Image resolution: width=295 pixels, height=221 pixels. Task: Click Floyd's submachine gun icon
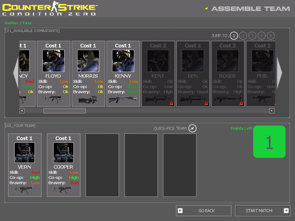[x=53, y=99]
